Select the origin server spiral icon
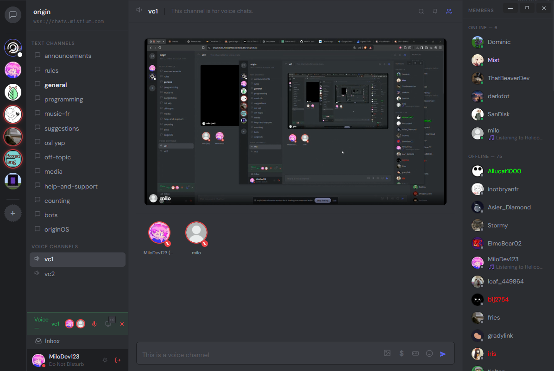Screen dimensions: 554x371 [x=13, y=48]
